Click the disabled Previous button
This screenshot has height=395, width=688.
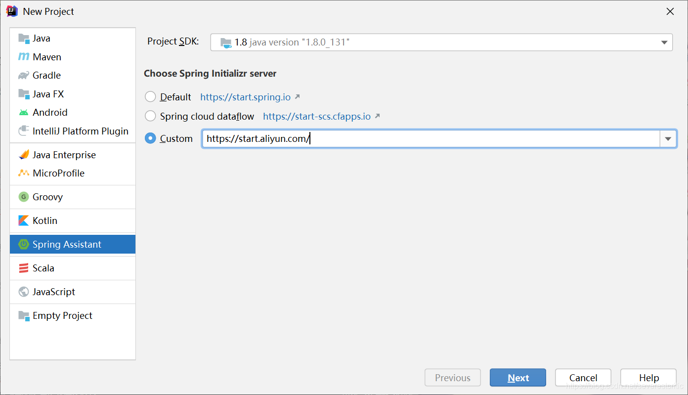453,378
